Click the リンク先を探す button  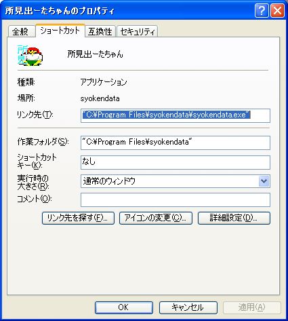[78, 218]
